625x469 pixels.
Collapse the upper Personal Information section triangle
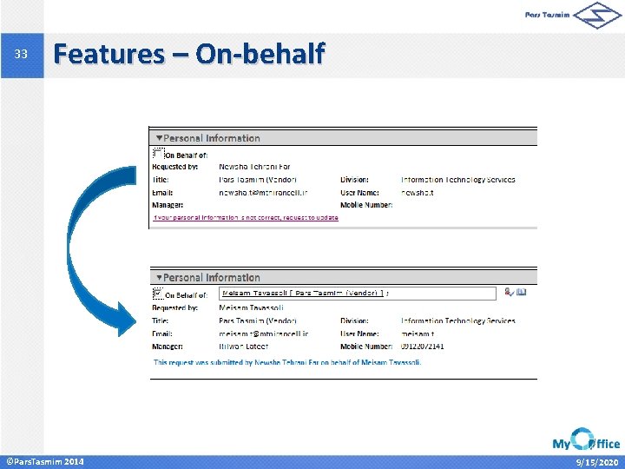tap(160, 138)
